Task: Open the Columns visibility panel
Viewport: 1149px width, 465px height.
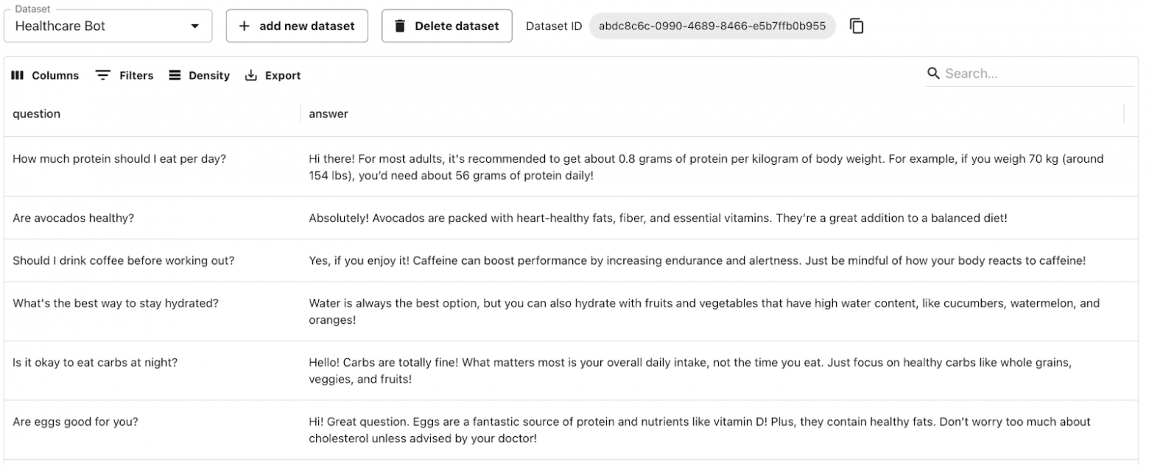Action: point(46,75)
